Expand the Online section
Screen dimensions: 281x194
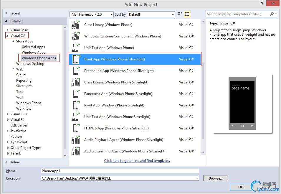(6, 162)
